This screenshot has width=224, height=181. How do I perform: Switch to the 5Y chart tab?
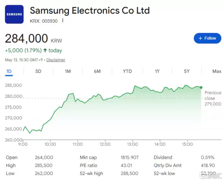point(186,71)
